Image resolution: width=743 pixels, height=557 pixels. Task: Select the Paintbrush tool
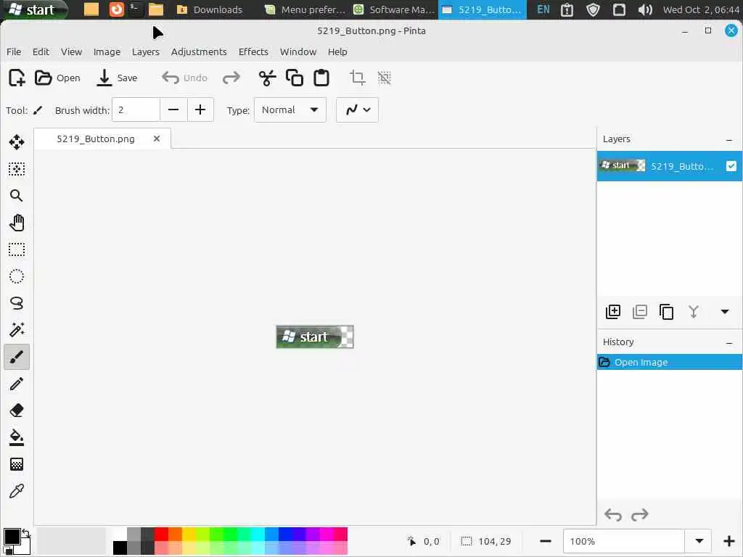pyautogui.click(x=17, y=357)
